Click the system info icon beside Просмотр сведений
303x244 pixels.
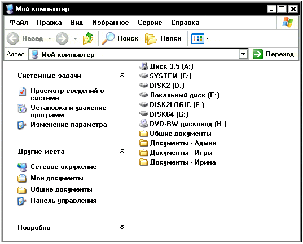point(22,91)
